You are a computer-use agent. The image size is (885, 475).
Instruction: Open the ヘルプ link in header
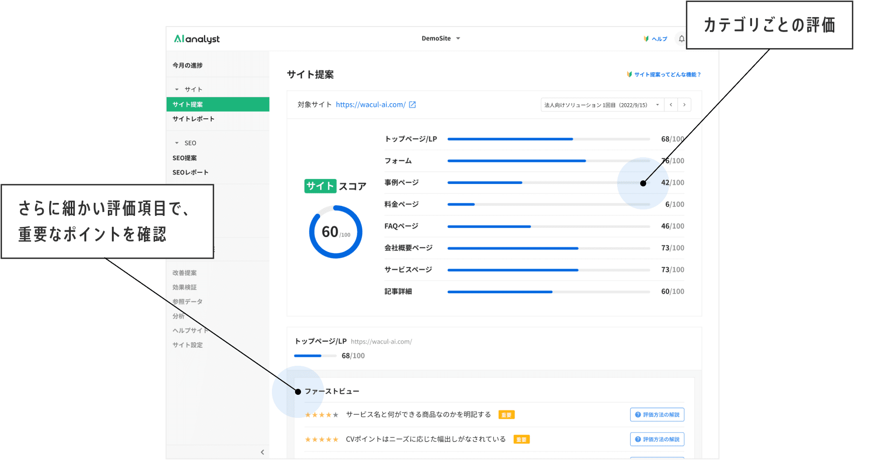[655, 39]
